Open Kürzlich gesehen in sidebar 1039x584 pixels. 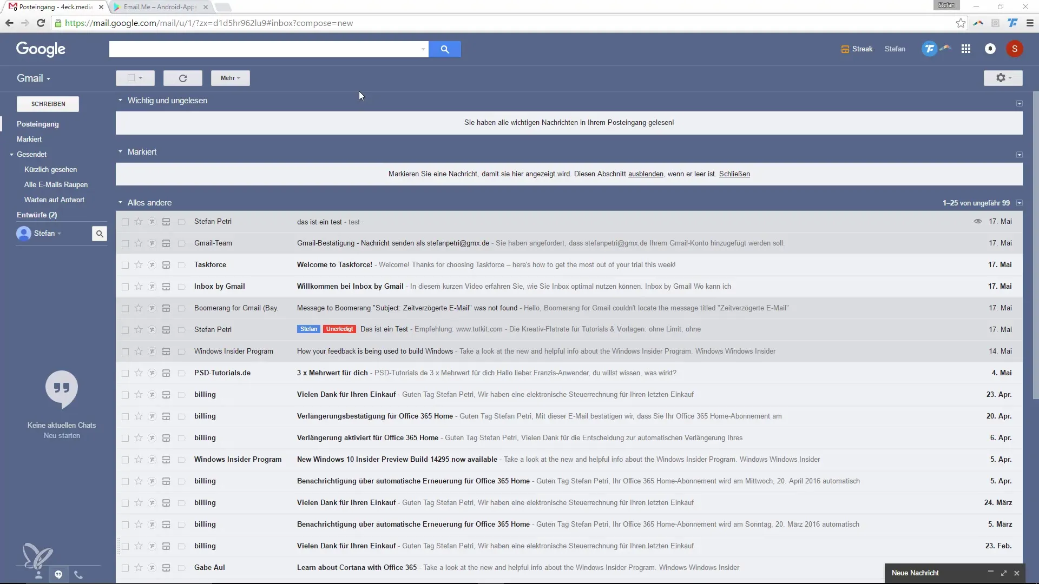[x=51, y=169]
